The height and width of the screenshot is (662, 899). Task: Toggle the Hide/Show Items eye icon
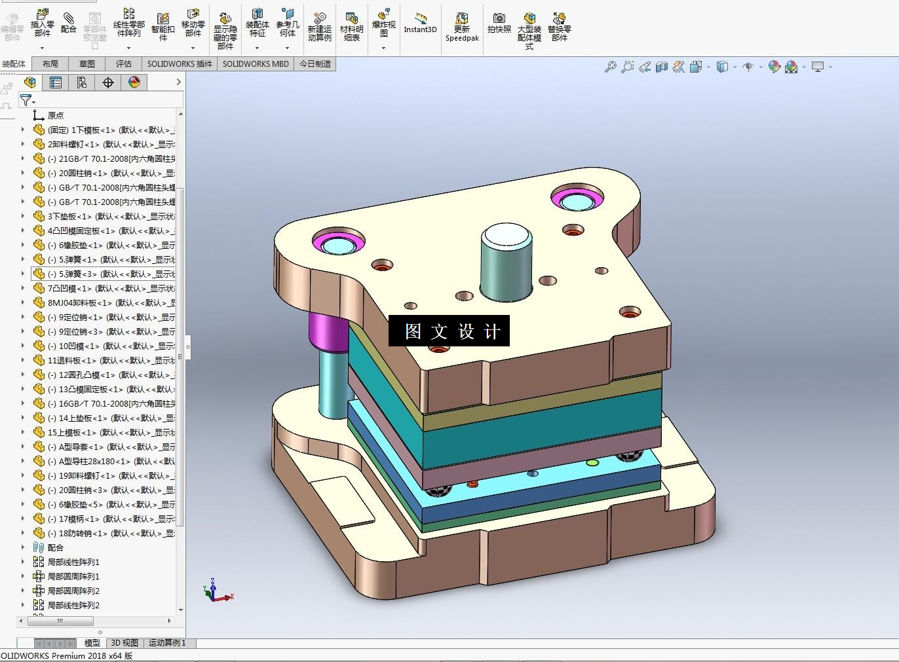click(748, 67)
